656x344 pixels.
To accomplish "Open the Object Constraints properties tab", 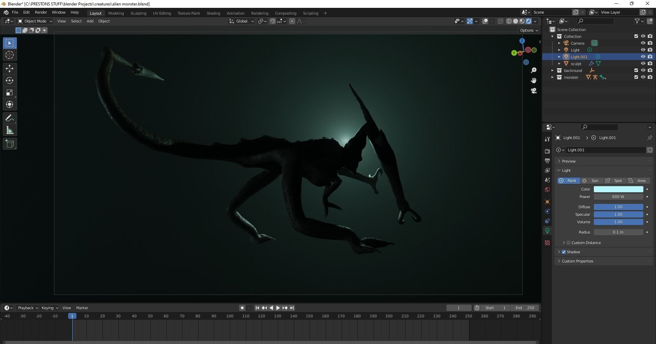I will click(x=547, y=221).
